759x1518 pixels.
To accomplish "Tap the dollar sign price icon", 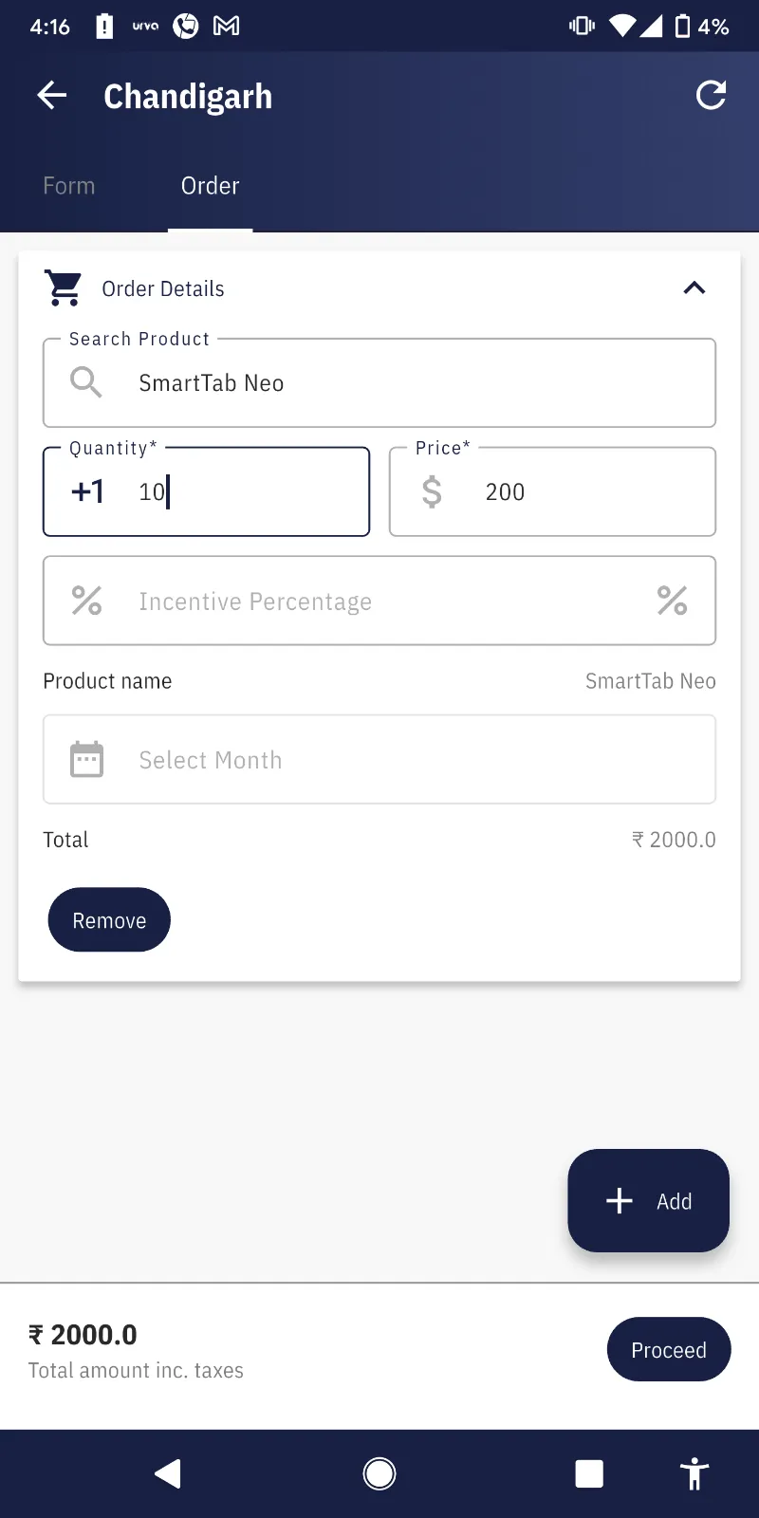I will point(432,491).
